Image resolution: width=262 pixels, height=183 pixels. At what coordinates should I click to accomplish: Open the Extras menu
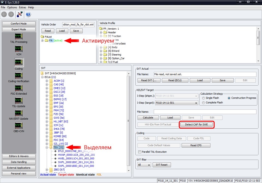point(22,7)
